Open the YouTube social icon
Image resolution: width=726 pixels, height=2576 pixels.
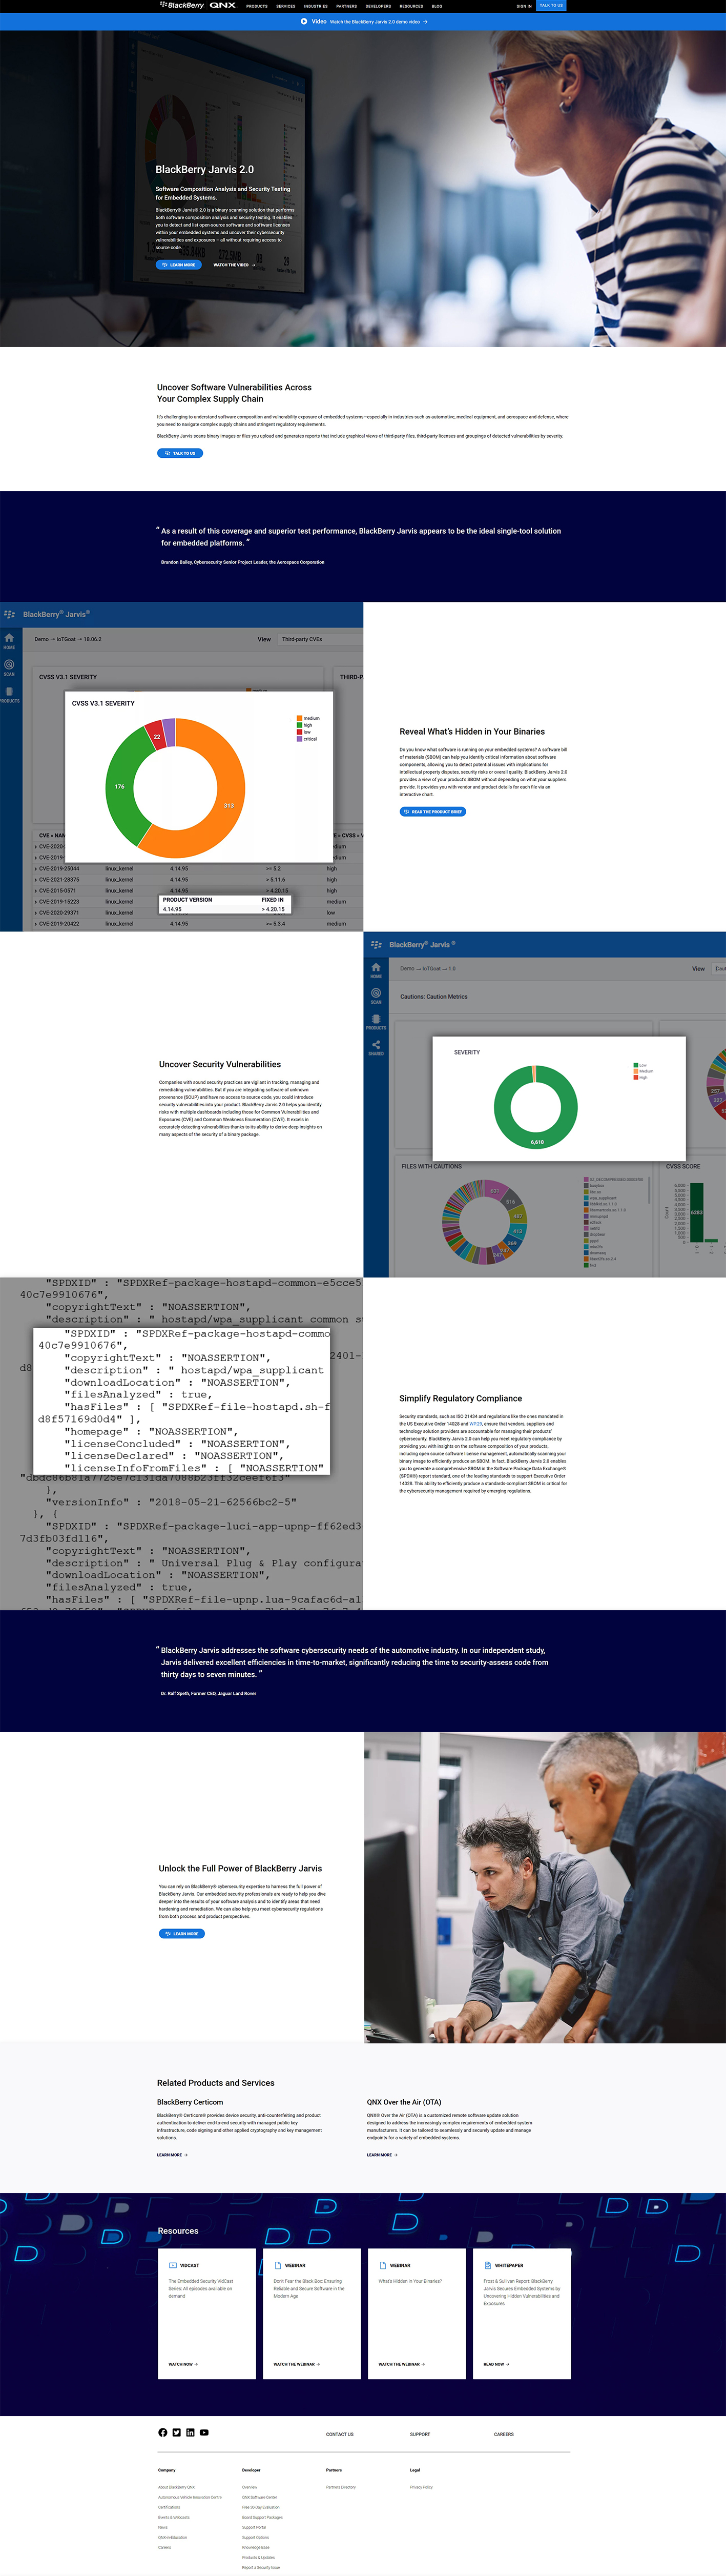204,2433
